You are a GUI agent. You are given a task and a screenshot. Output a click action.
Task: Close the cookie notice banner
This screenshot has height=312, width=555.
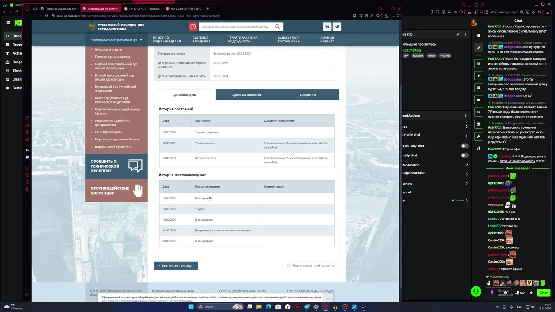click(x=328, y=299)
